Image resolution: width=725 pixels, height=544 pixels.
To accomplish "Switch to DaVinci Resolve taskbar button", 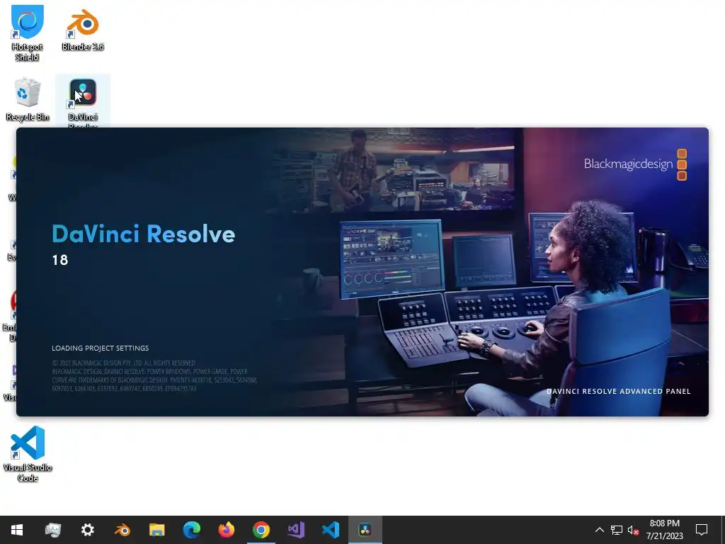I will point(365,530).
